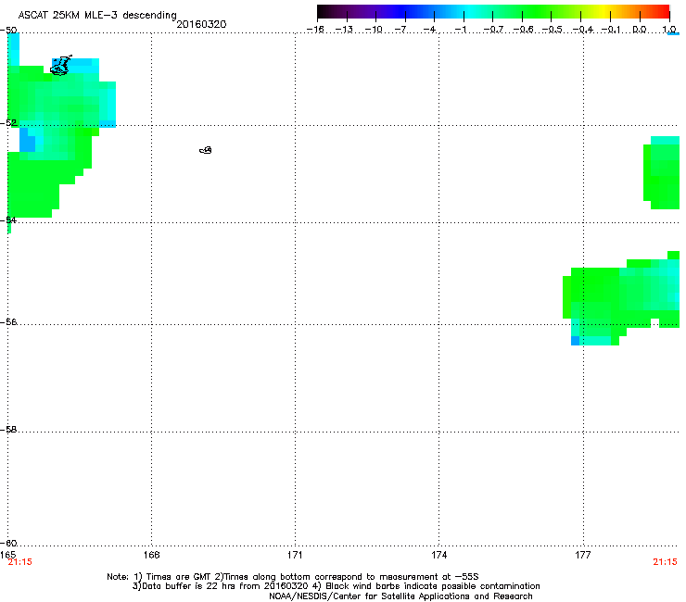Screen dimensions: 686x602
Task: Click the longitude label '168'
Action: (151, 555)
